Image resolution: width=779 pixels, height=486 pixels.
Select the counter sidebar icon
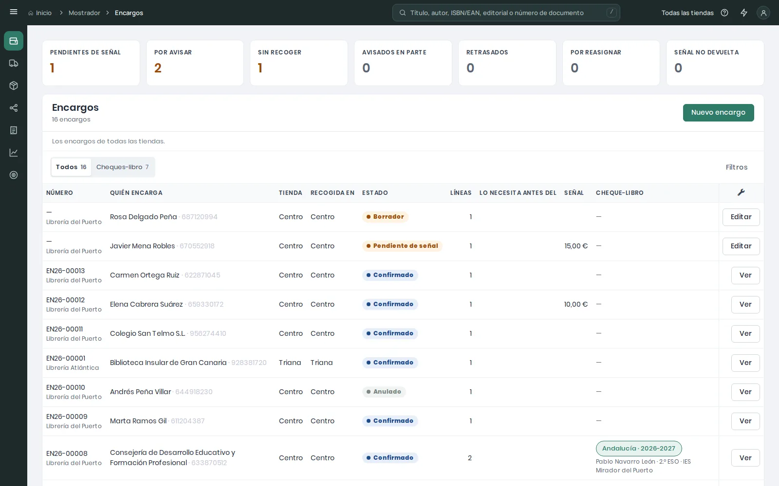tap(14, 41)
